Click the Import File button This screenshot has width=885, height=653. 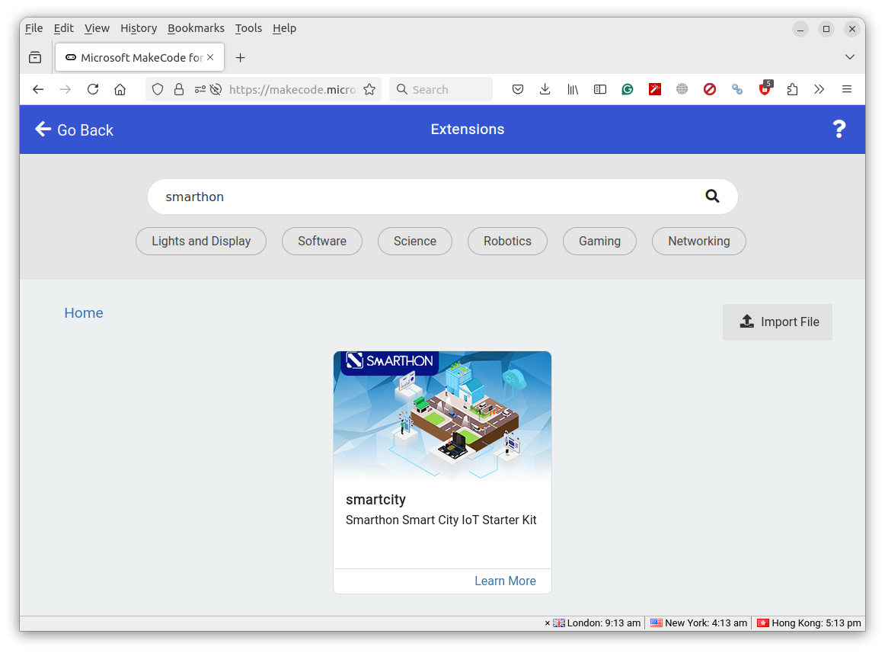(x=777, y=322)
